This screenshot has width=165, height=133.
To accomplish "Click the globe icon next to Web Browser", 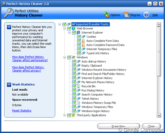I will (73, 28).
